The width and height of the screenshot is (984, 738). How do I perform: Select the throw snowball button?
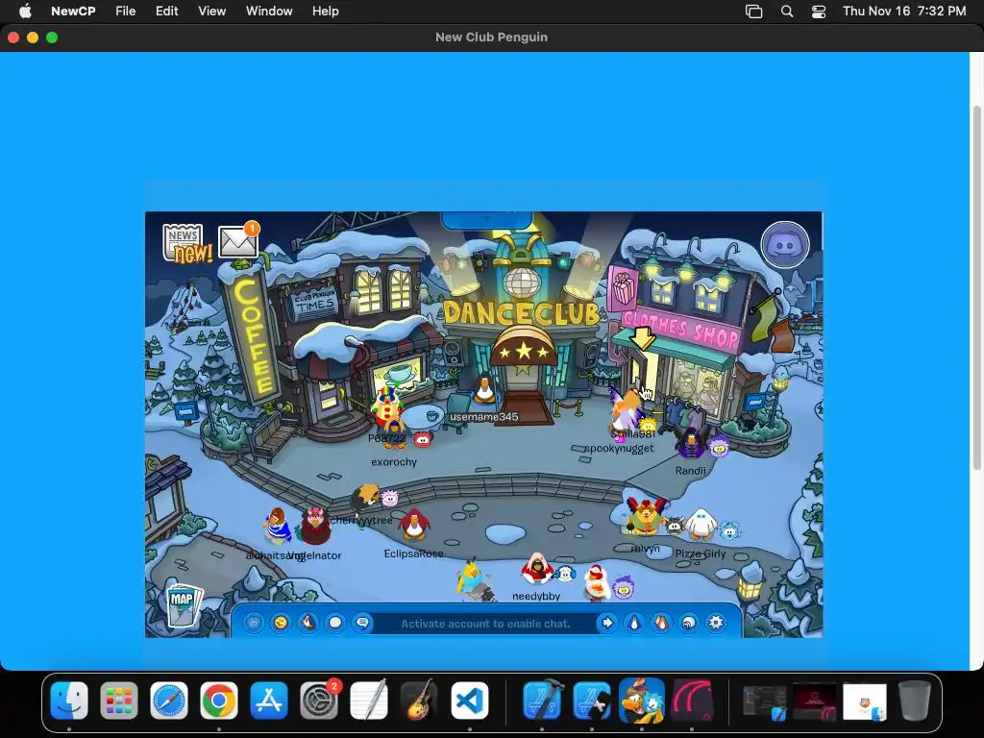click(x=335, y=623)
